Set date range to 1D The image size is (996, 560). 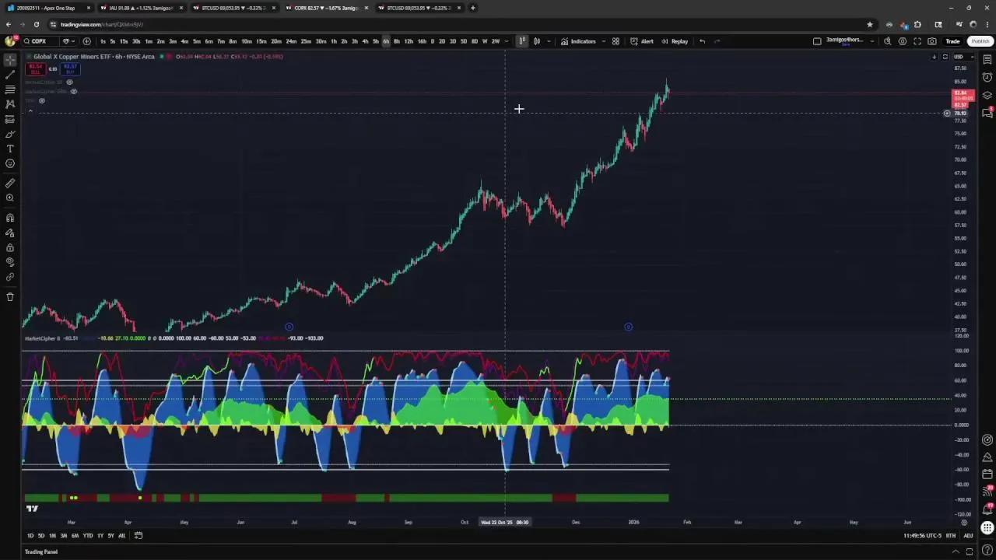30,535
